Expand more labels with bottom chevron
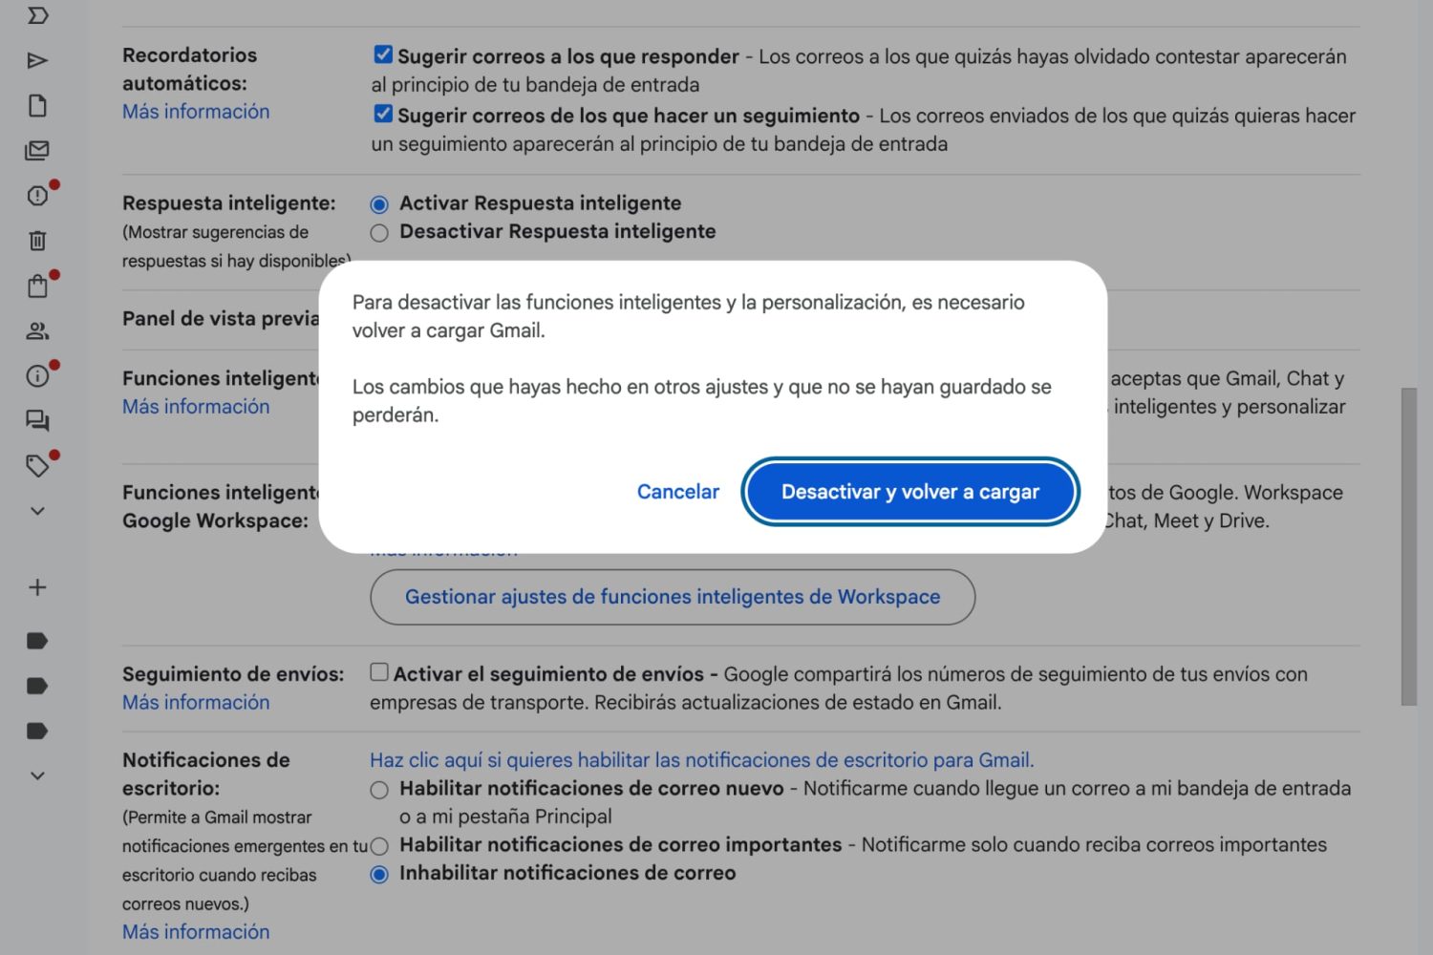This screenshot has height=955, width=1433. tap(37, 775)
